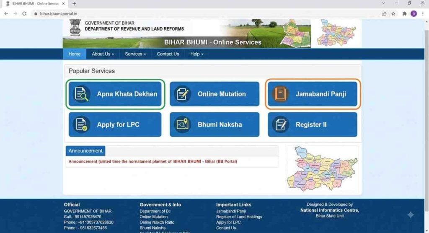Open a new browser tab
This screenshot has height=233, width=429.
coord(74,4)
